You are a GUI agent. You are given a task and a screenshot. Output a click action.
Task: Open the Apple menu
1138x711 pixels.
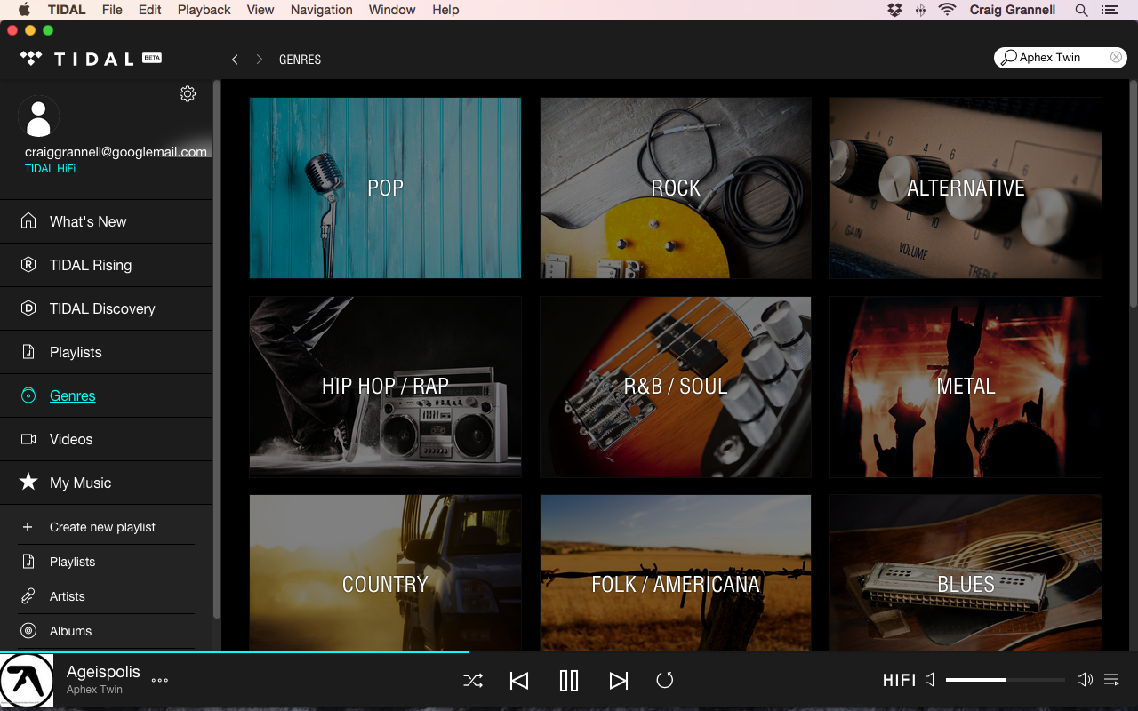point(24,10)
